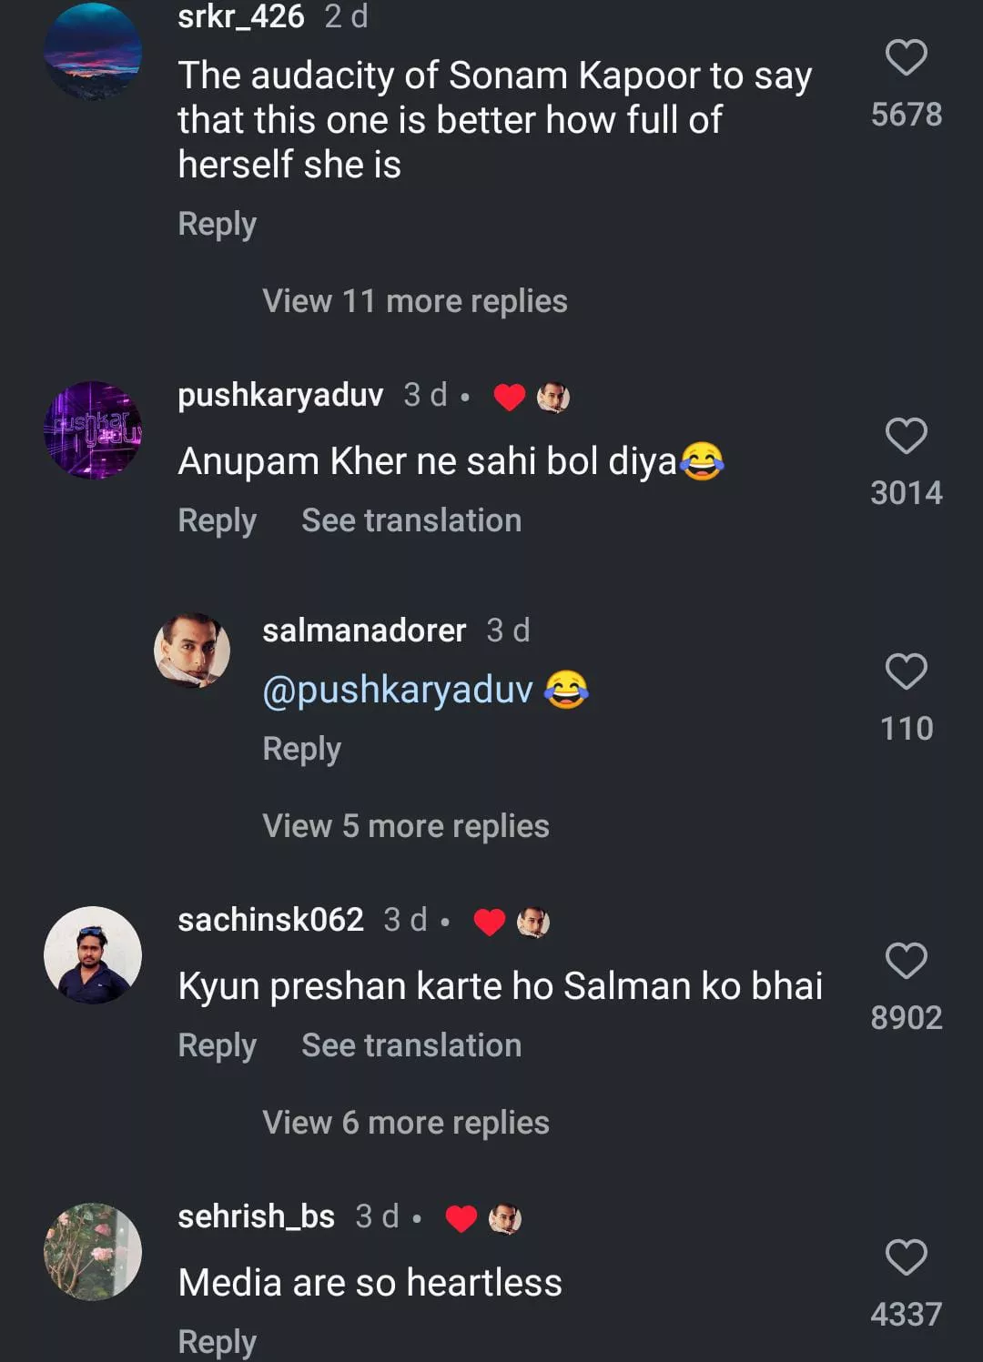This screenshot has height=1362, width=983.
Task: Open salmanadorer's profile avatar
Action: pyautogui.click(x=192, y=650)
